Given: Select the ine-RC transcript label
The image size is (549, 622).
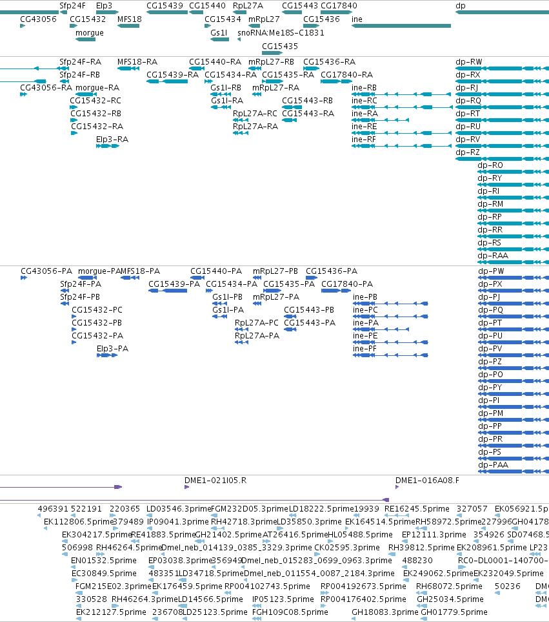Looking at the screenshot, I should (364, 100).
